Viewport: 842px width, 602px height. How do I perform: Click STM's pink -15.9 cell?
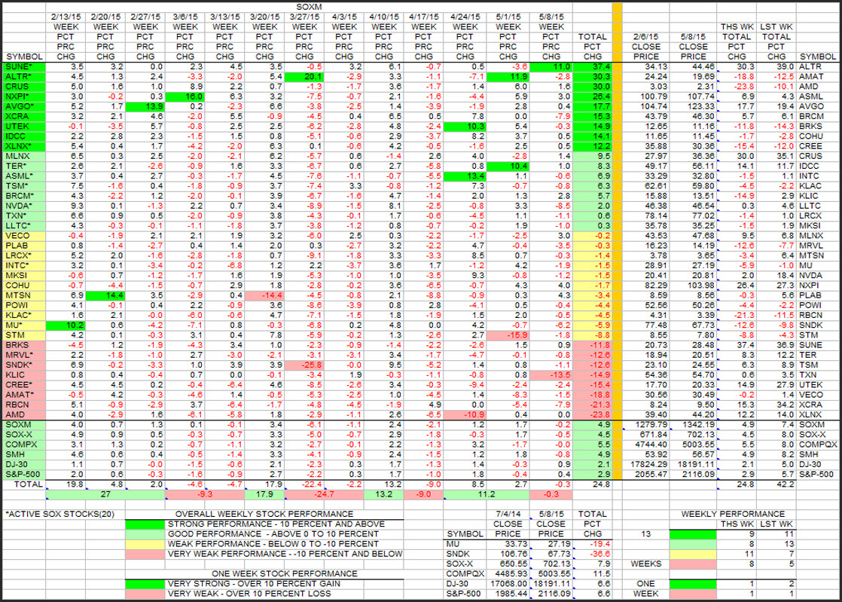pos(508,335)
